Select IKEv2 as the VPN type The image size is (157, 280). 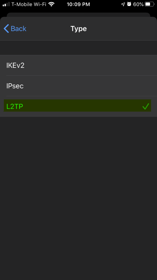pos(78,65)
